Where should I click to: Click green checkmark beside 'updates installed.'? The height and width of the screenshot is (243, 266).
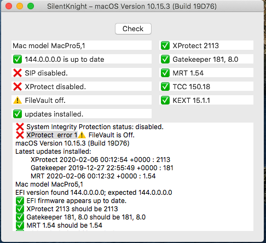coord(18,114)
